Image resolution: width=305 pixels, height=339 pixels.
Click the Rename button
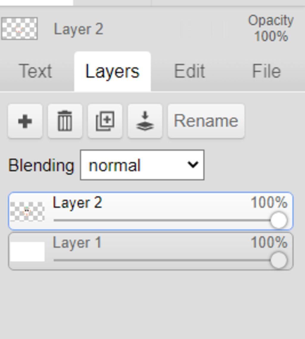[206, 121]
